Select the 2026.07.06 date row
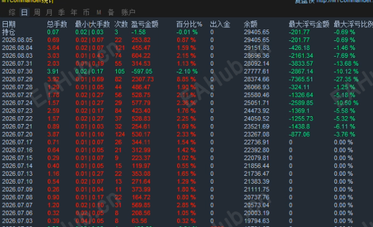 17,213
